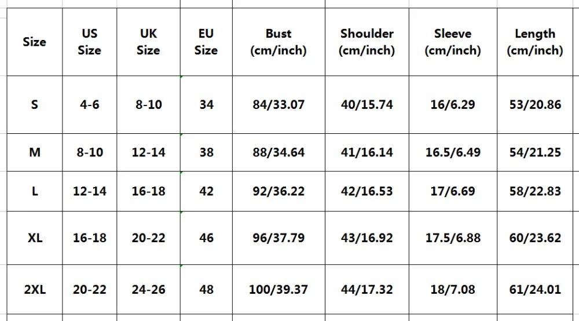Click the cell containing size S
This screenshot has height=321, width=579.
click(35, 105)
